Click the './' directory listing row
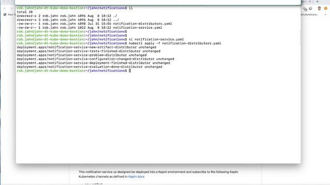Screen dimensions: 330x185 (67, 16)
